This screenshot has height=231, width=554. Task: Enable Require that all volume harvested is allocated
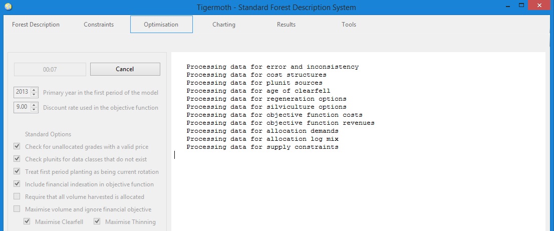coord(17,196)
